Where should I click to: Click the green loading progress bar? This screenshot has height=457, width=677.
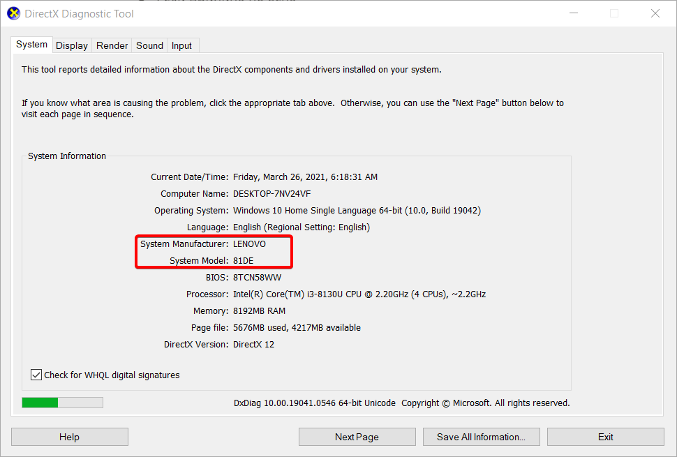coord(63,402)
